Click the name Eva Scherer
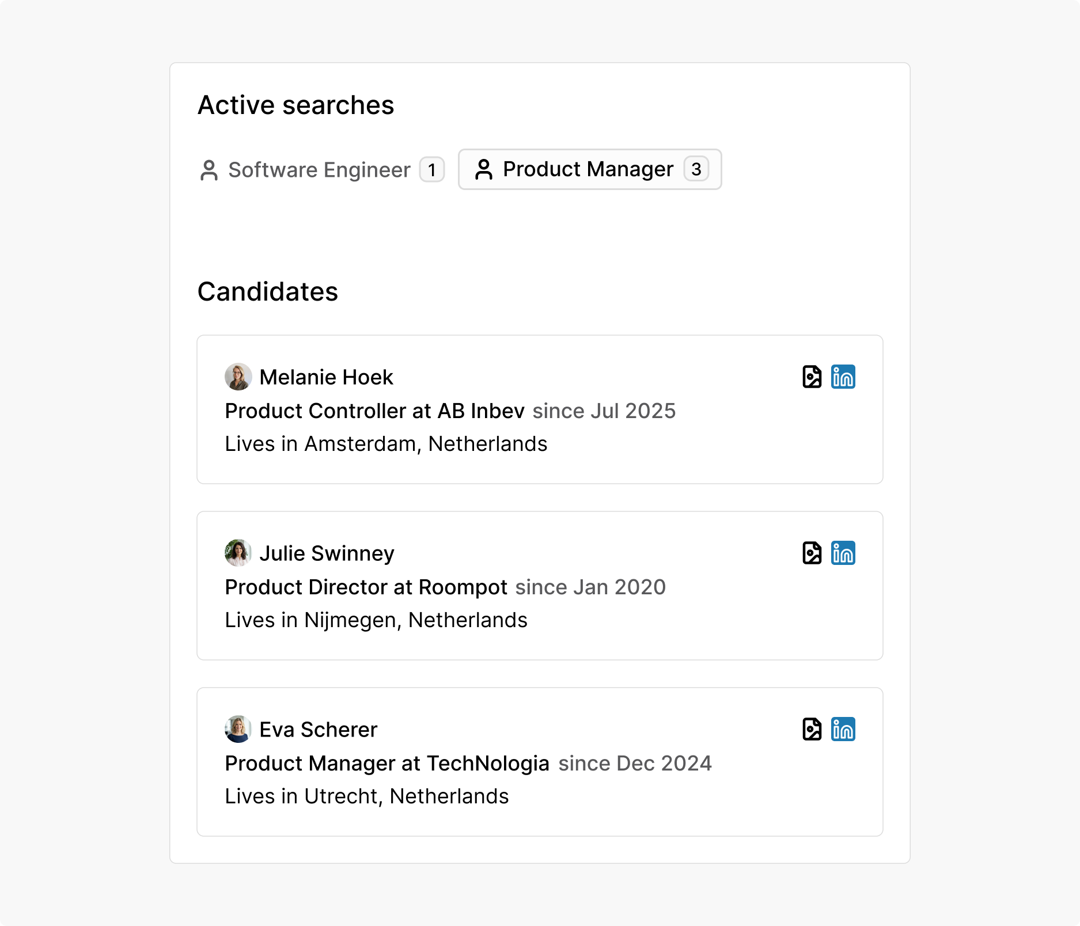This screenshot has height=926, width=1080. point(318,729)
